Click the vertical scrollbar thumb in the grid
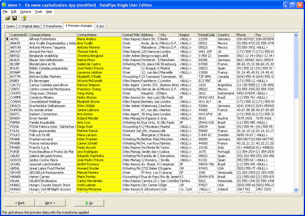Screen dimensions: 305x216 [296, 69]
